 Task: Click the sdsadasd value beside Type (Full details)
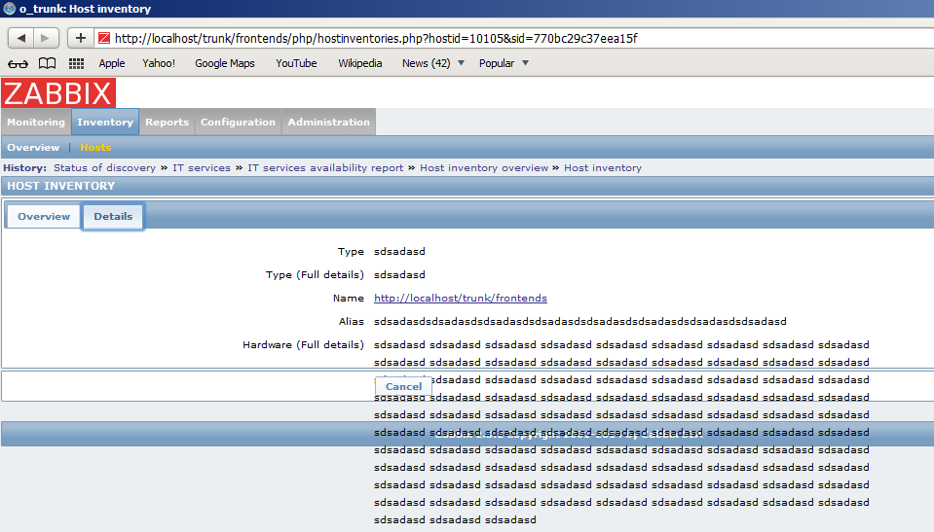click(399, 275)
